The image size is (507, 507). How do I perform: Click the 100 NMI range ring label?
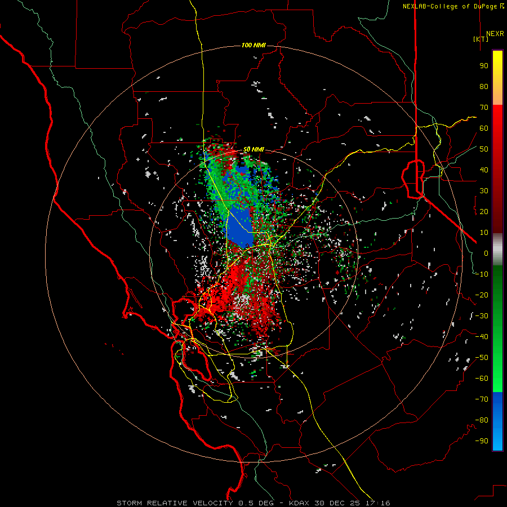tap(253, 45)
